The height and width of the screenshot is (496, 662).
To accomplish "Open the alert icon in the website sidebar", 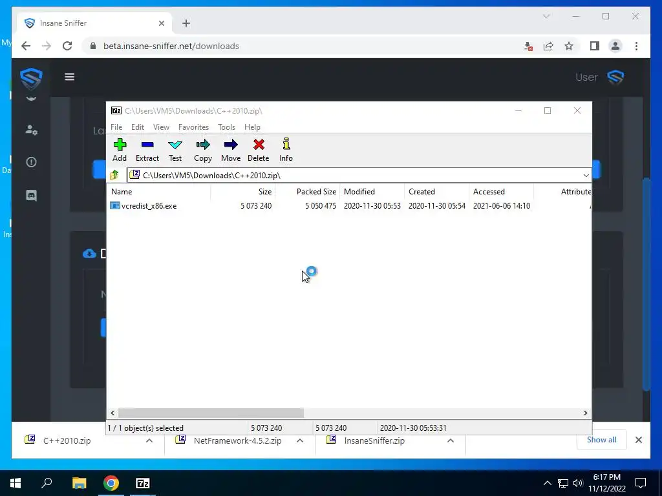I will (31, 162).
